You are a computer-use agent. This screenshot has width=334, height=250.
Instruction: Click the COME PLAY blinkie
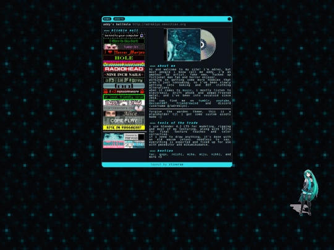tap(124, 120)
